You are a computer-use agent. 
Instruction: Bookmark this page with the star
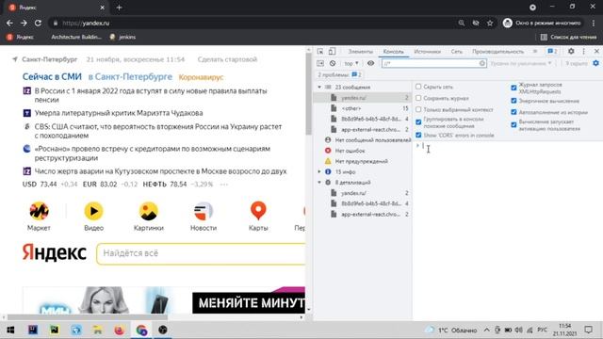490,23
